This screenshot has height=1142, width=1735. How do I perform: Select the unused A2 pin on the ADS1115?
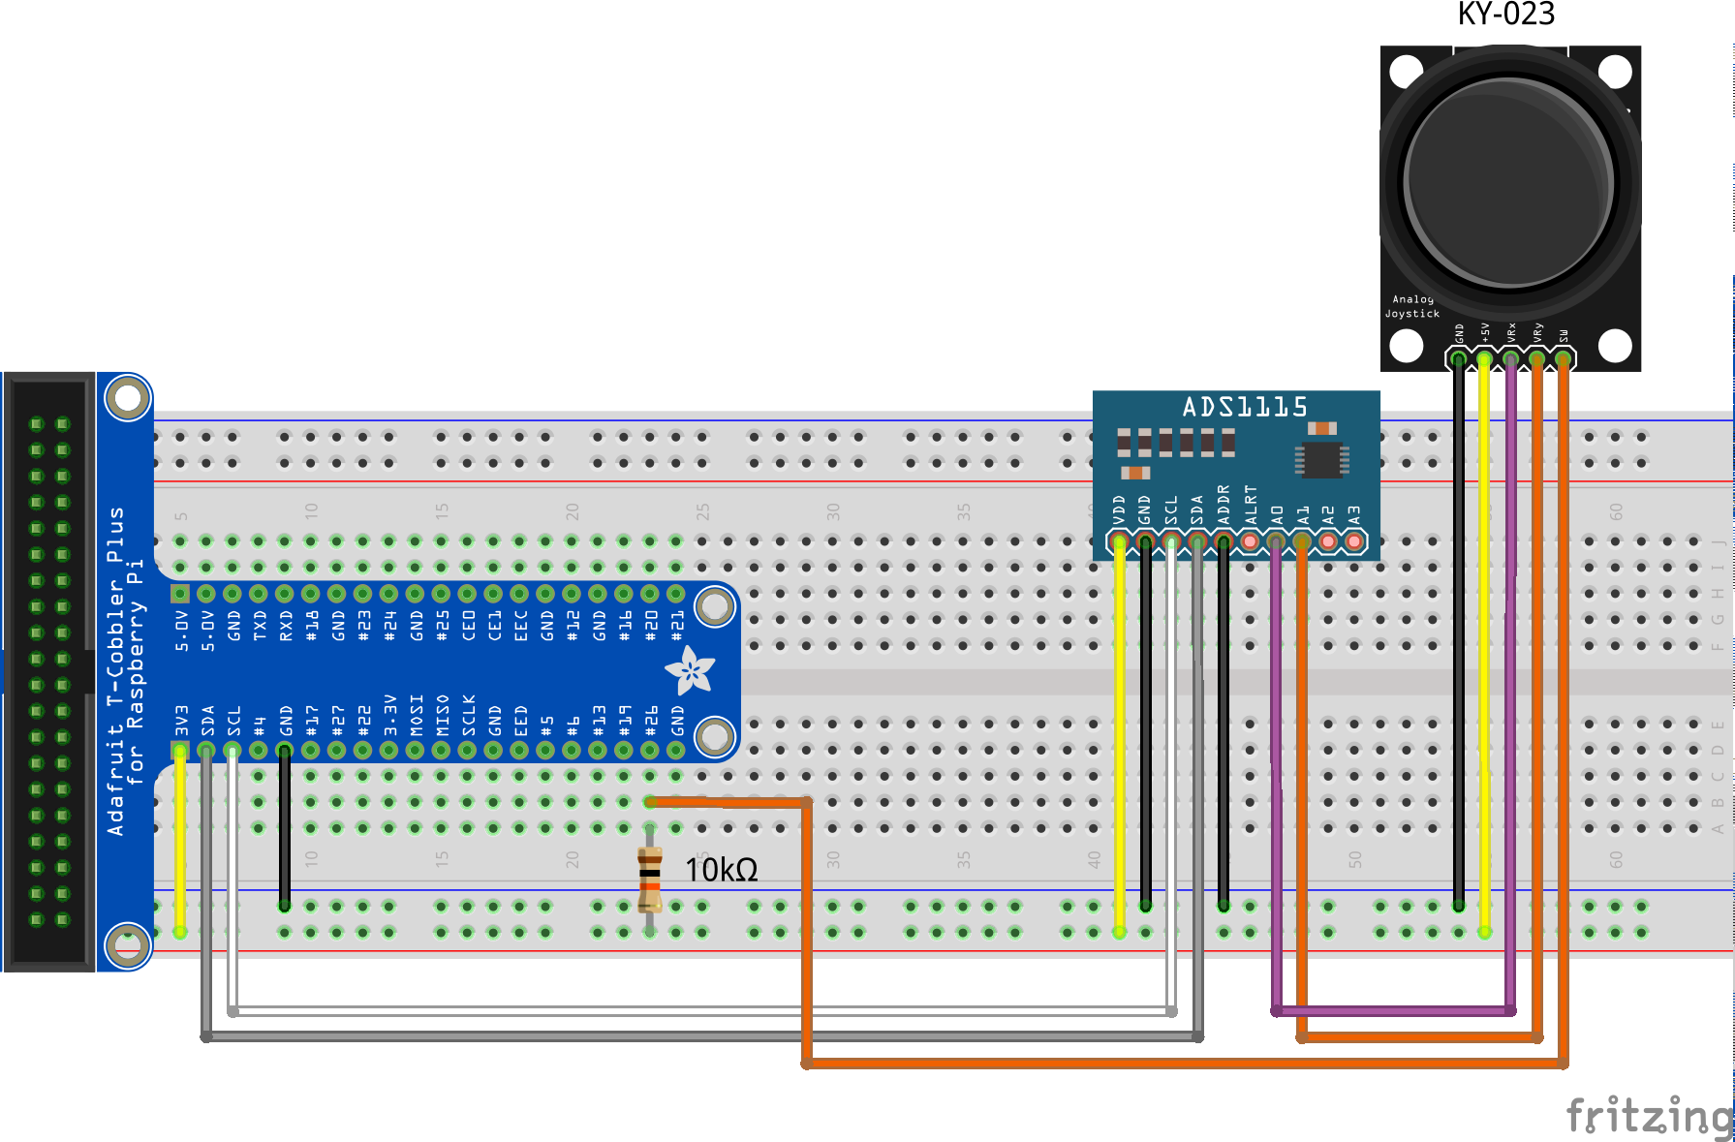pos(1329,542)
